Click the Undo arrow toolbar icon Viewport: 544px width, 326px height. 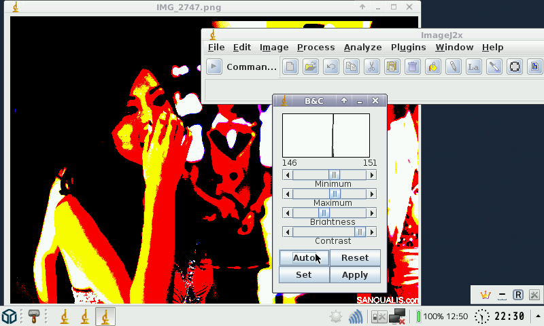coord(331,67)
